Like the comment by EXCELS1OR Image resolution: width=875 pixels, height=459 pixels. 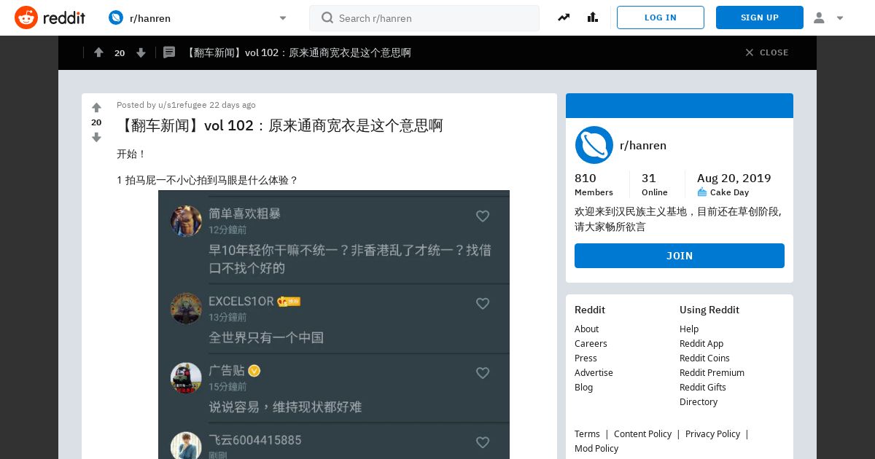(483, 304)
